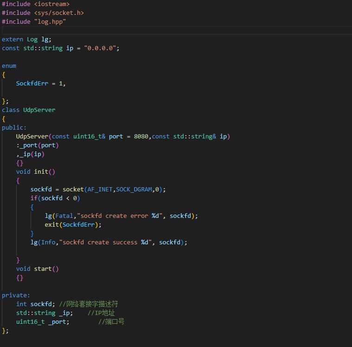This screenshot has height=347, width=352.
Task: Click the "sockfd create success %d" string
Action: (105, 242)
